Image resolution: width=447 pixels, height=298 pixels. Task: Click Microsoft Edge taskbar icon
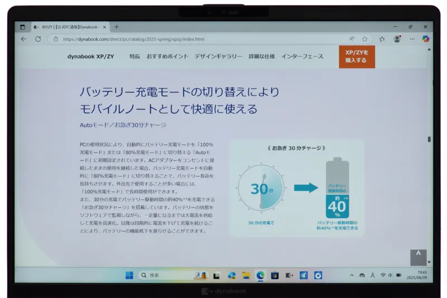tap(260, 275)
